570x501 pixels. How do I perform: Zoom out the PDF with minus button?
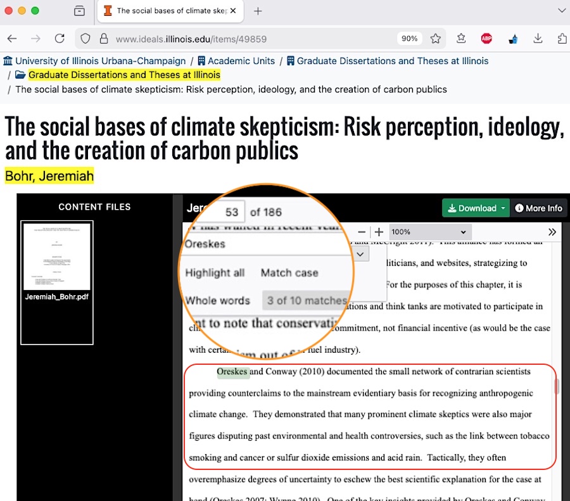[x=362, y=232]
